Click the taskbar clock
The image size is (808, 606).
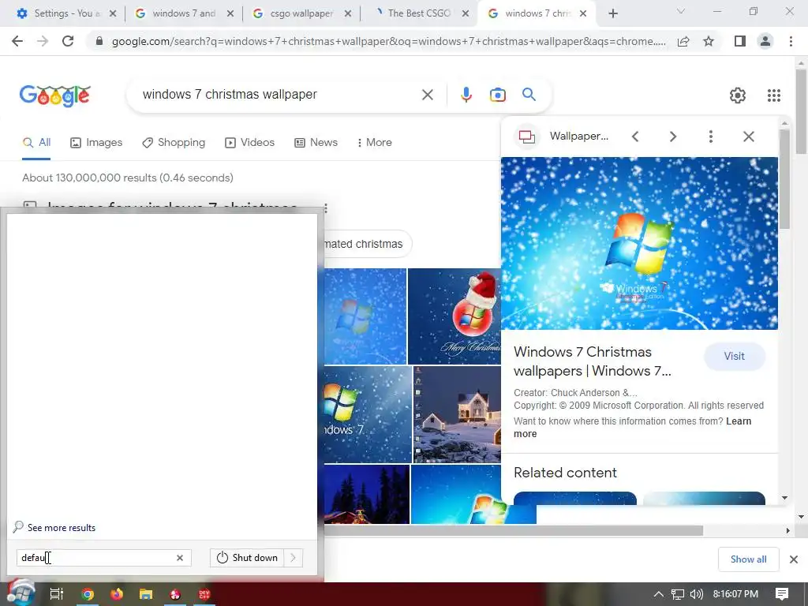[735, 594]
